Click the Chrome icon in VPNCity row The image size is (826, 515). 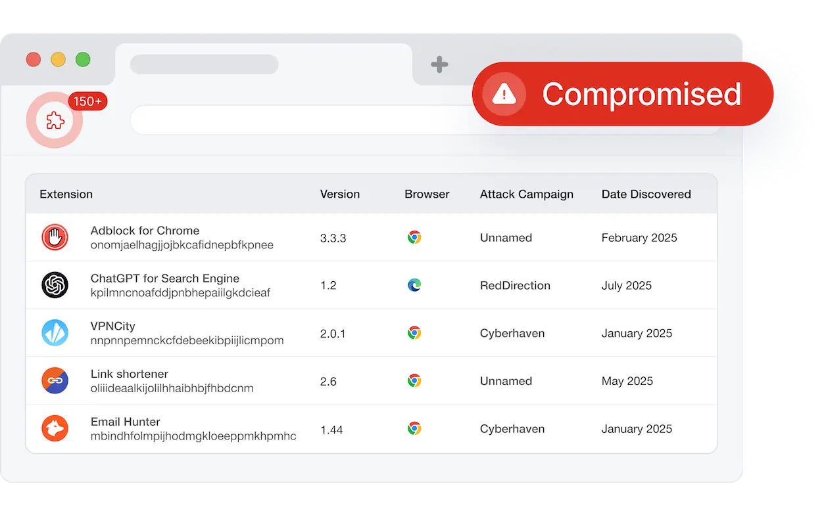[414, 333]
